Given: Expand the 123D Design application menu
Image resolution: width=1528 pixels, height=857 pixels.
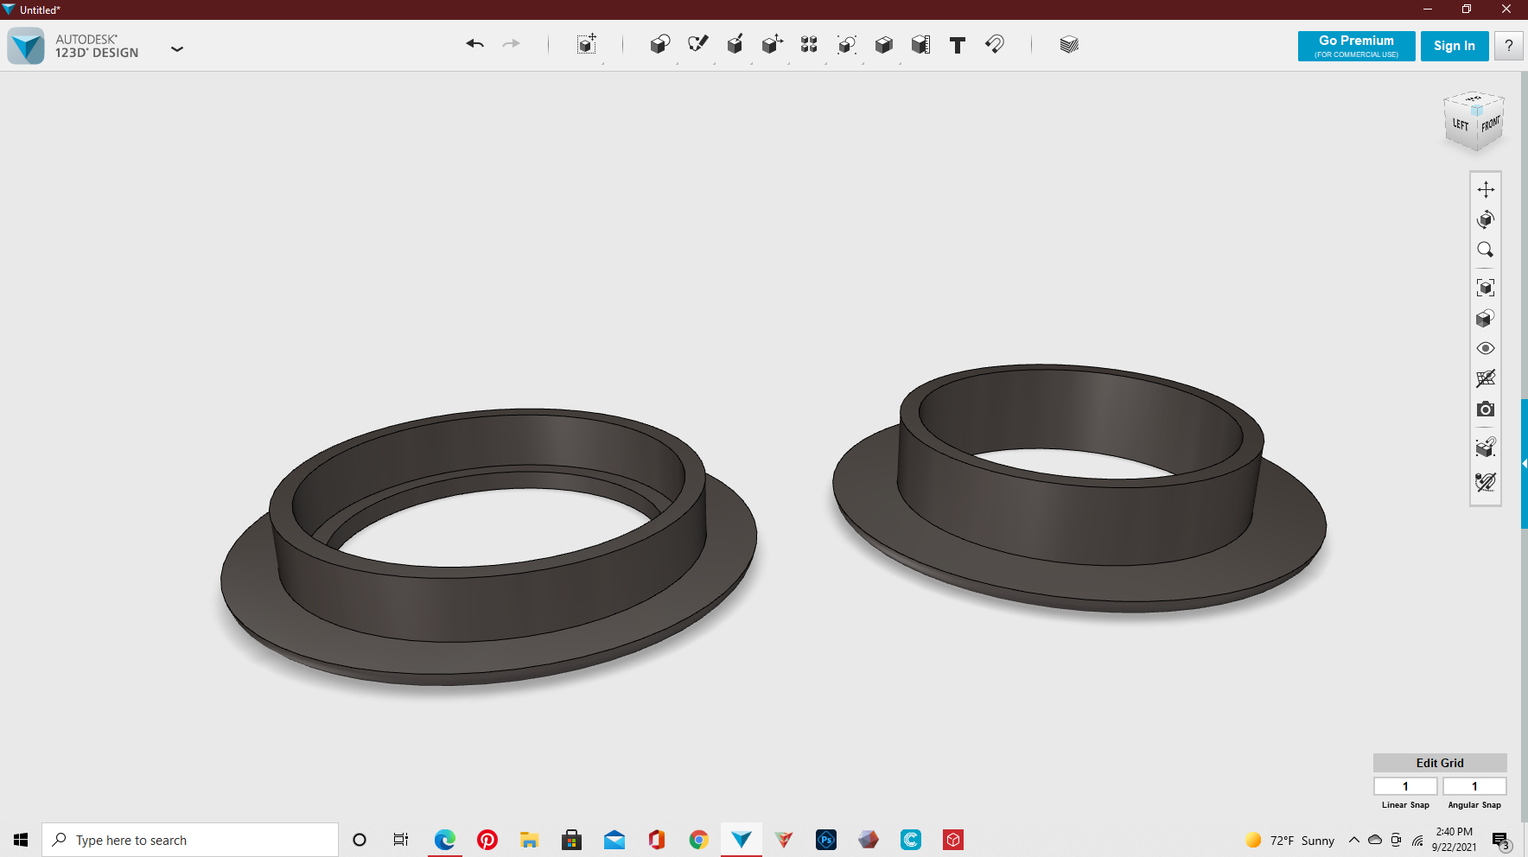Looking at the screenshot, I should (x=177, y=49).
